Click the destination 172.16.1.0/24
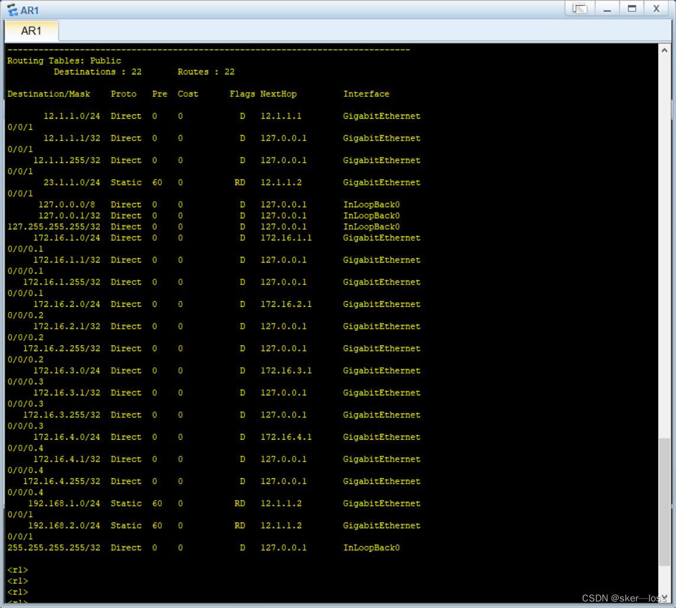This screenshot has width=676, height=608. 66,238
